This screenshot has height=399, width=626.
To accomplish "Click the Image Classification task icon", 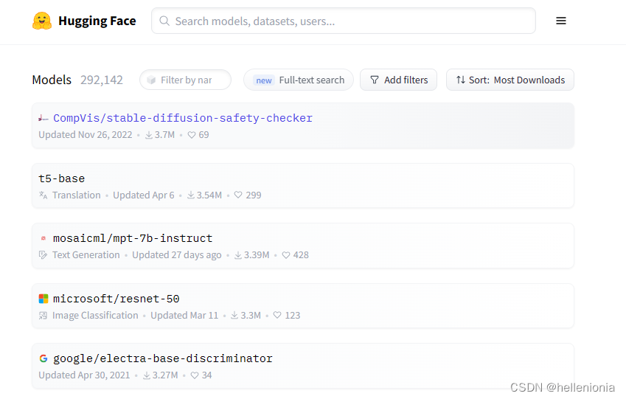I will (43, 316).
